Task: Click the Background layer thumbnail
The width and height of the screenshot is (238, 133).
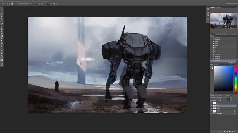Action: click(x=215, y=113)
